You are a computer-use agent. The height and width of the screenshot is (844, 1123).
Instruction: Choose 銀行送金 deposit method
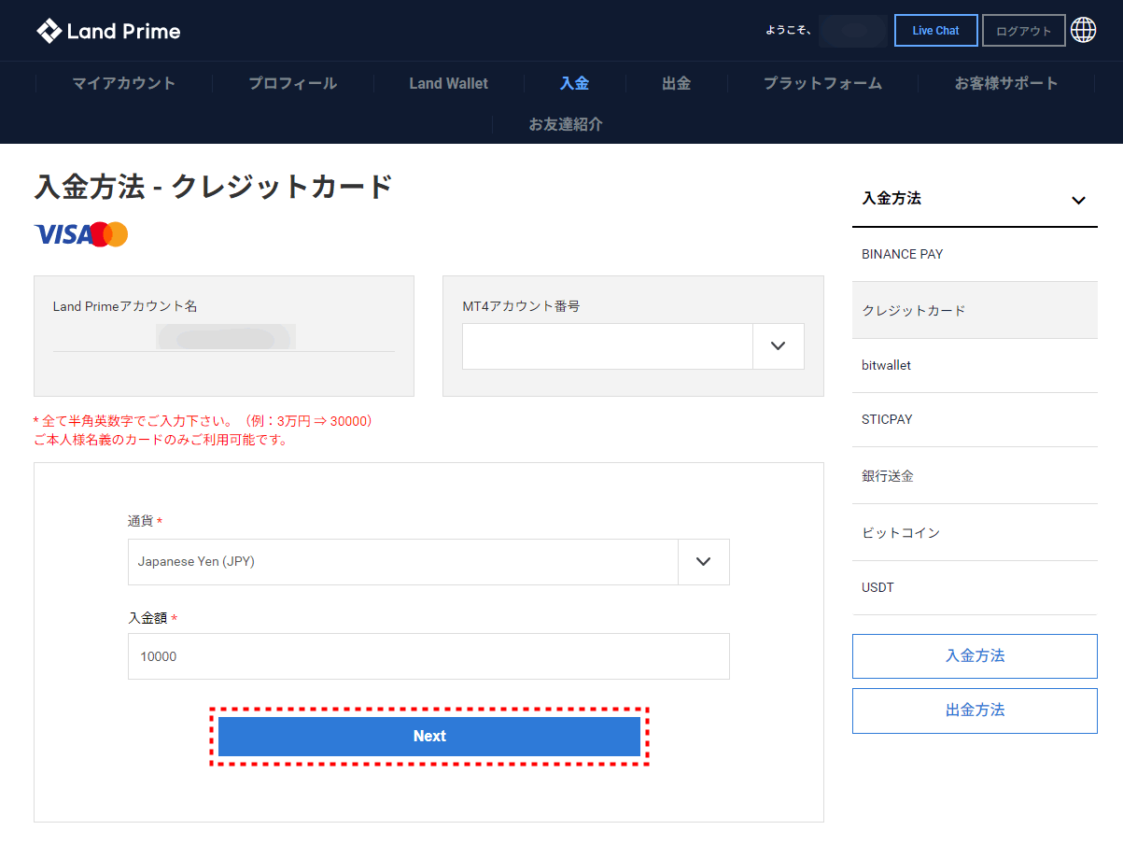[975, 475]
